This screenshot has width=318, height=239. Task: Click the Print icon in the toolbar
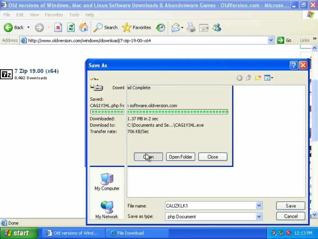click(191, 27)
